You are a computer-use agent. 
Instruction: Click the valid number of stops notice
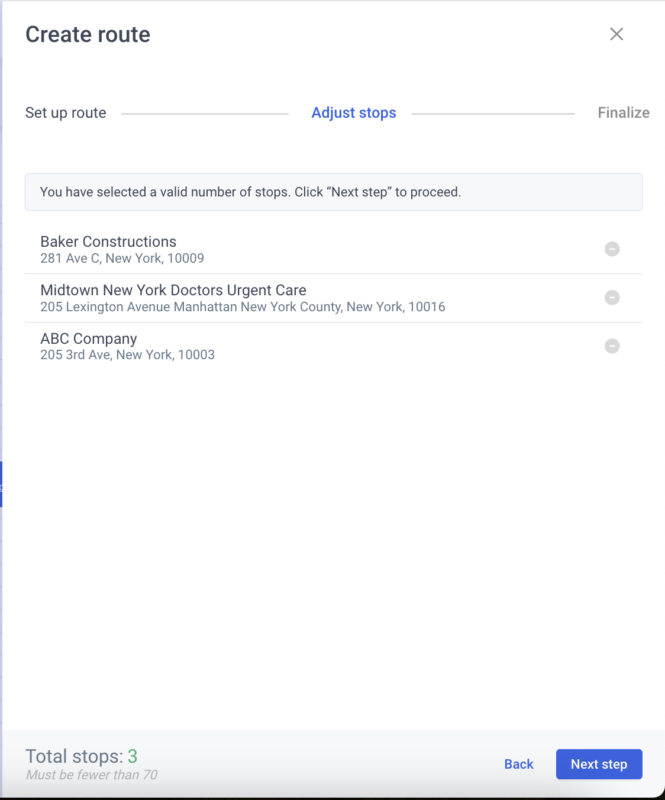pos(334,192)
